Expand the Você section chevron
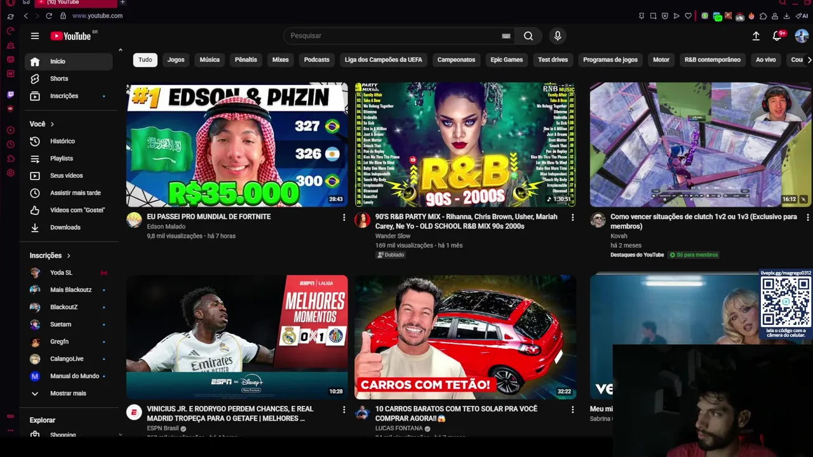Viewport: 813px width, 457px height. pyautogui.click(x=52, y=124)
